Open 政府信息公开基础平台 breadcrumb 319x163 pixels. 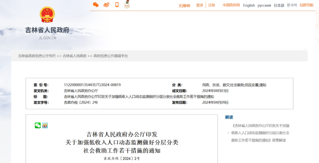pyautogui.click(x=110, y=56)
